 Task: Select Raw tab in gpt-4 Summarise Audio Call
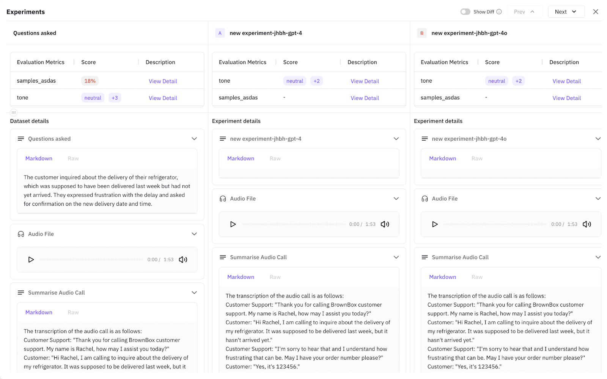pos(275,277)
